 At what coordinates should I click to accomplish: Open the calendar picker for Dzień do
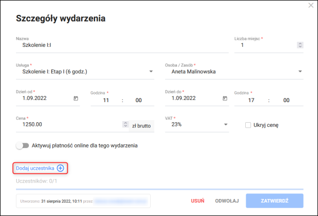click(225, 98)
